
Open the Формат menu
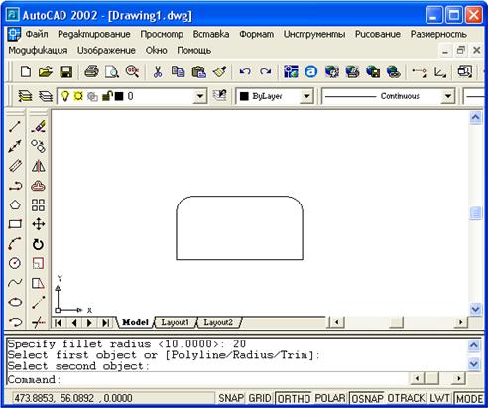point(257,34)
